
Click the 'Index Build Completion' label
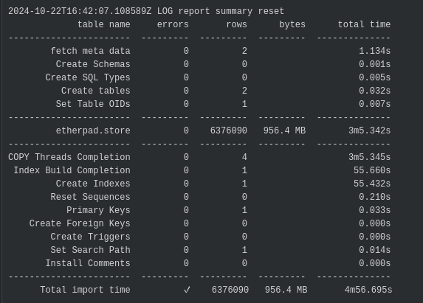[x=72, y=170]
